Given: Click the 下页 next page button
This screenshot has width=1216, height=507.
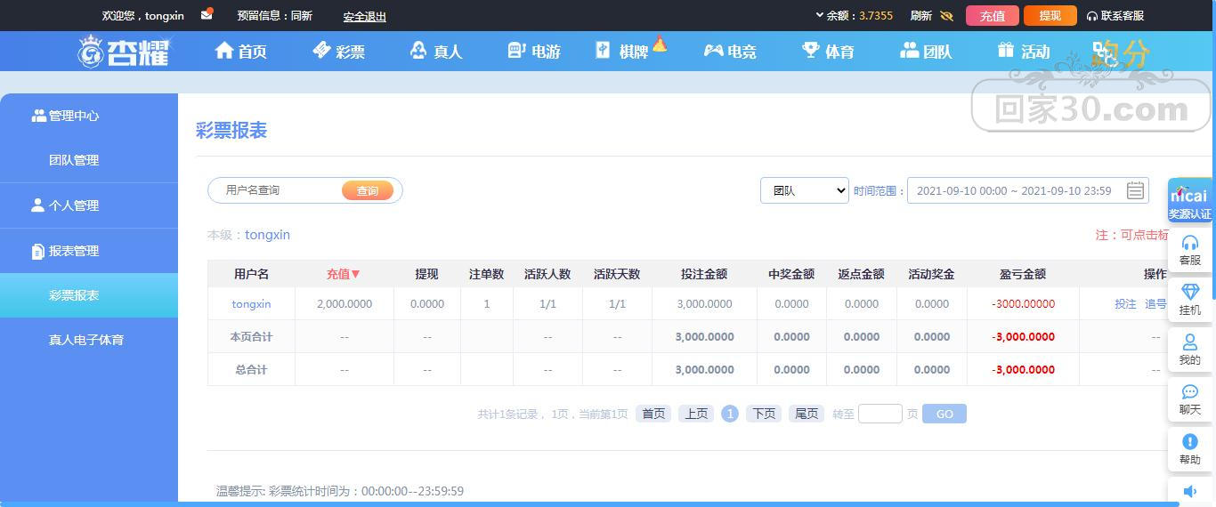Looking at the screenshot, I should pyautogui.click(x=764, y=414).
